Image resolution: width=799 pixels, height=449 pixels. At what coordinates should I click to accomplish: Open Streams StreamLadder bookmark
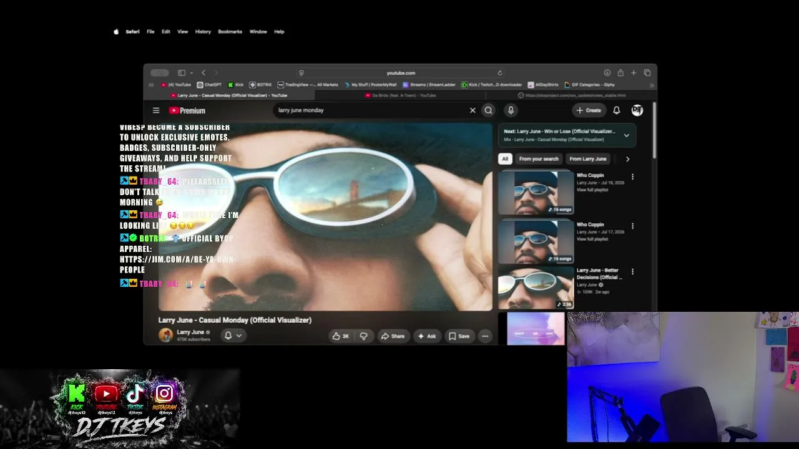(x=429, y=85)
